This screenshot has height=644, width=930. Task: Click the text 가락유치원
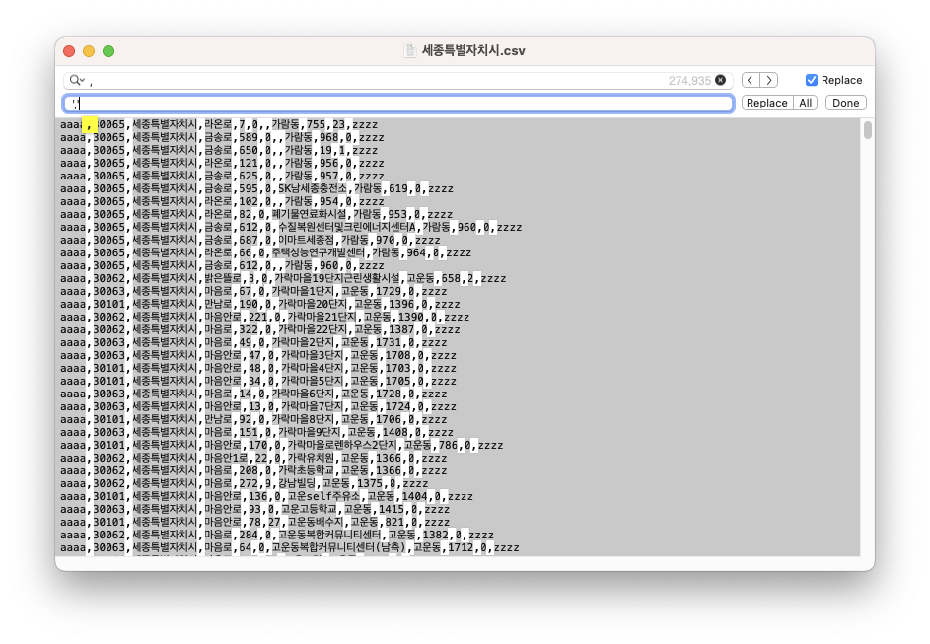[x=311, y=459]
